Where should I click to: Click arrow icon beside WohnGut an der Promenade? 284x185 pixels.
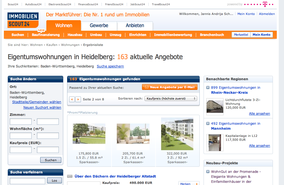click(208, 172)
